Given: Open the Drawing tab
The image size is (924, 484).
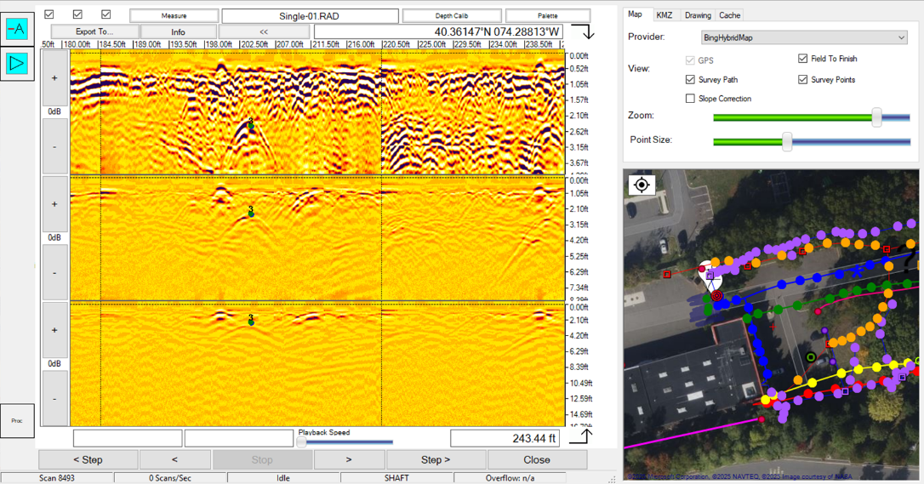Looking at the screenshot, I should [698, 15].
